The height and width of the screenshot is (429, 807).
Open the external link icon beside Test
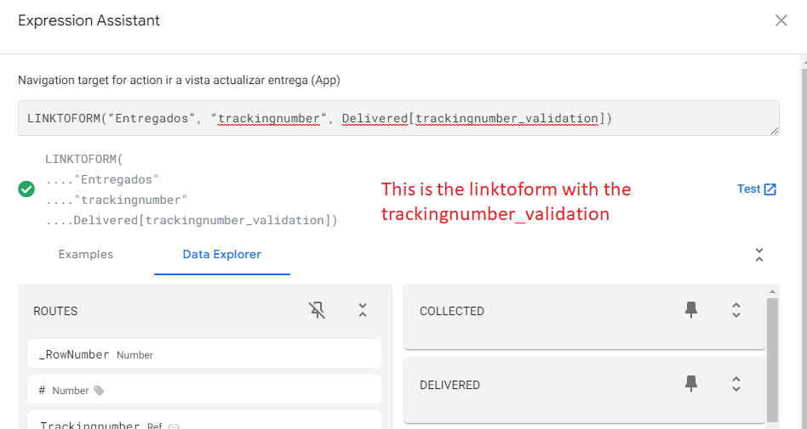pos(770,189)
